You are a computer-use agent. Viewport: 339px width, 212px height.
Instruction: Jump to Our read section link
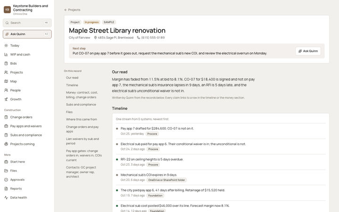point(72,78)
